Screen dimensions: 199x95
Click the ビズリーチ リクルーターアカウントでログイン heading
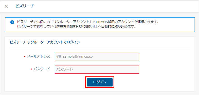45,42
